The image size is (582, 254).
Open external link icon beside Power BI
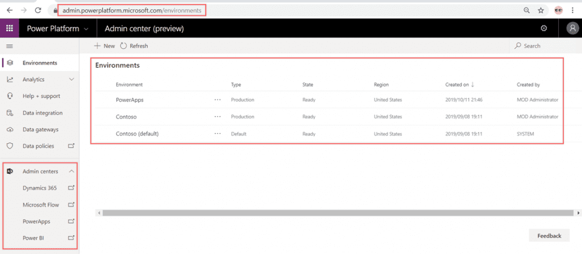point(71,238)
